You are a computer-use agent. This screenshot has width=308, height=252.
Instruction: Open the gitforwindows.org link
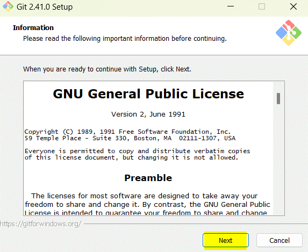point(40,224)
